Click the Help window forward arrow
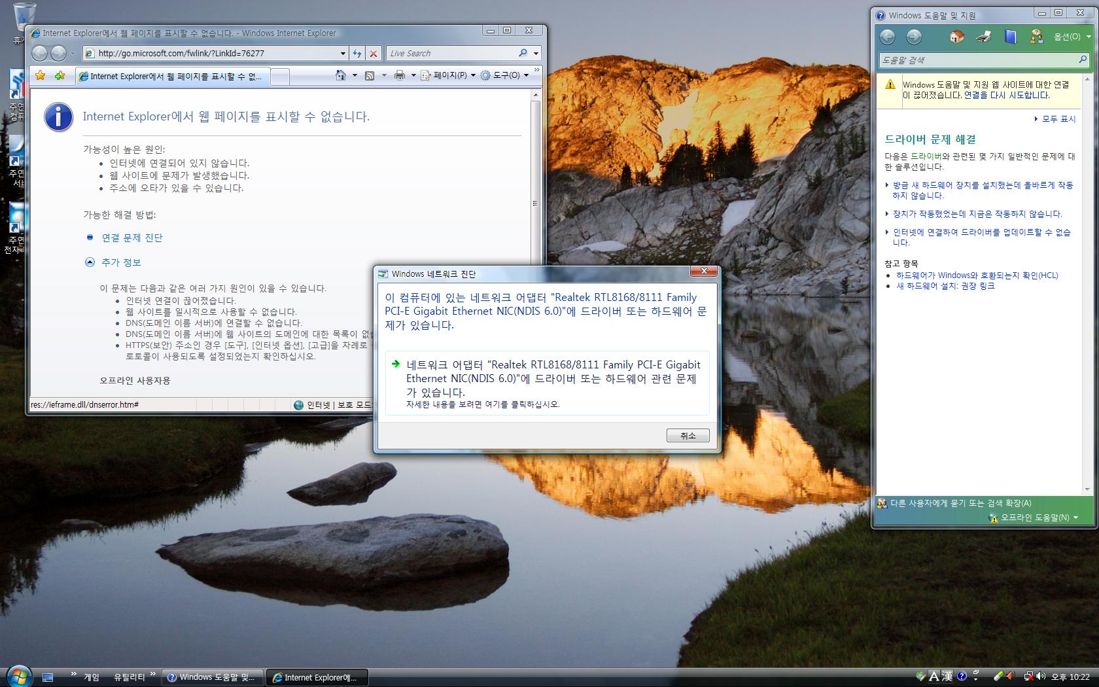The image size is (1099, 687). point(914,37)
